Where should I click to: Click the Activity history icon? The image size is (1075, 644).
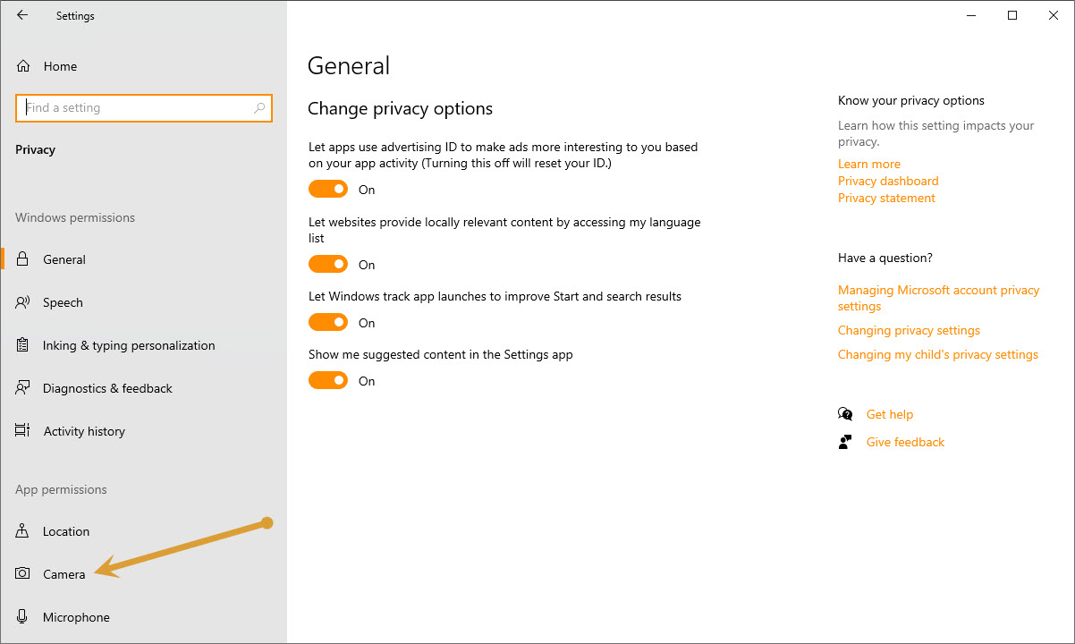pos(23,431)
